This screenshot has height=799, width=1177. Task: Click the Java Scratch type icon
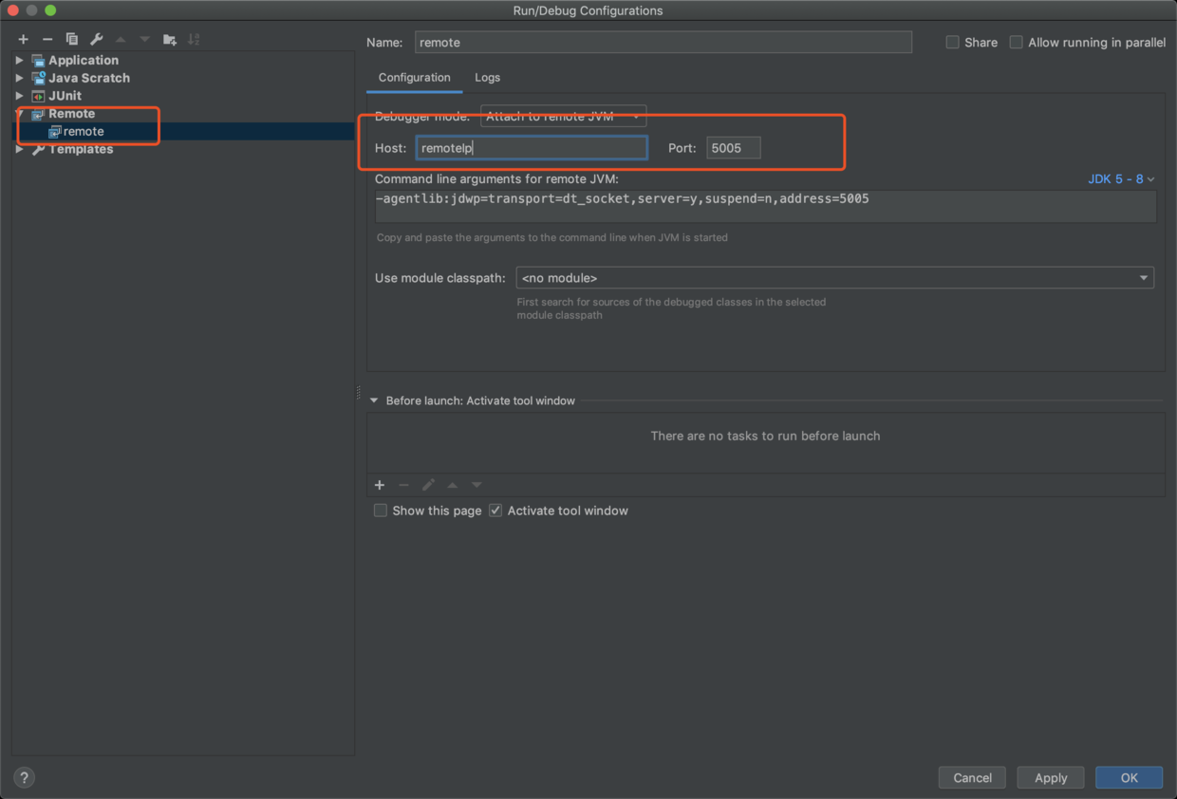click(x=38, y=78)
